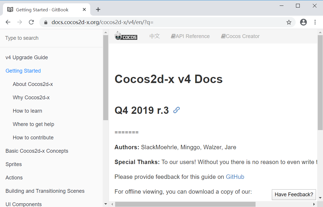
Task: Click the padlock site info icon
Action: coord(46,22)
